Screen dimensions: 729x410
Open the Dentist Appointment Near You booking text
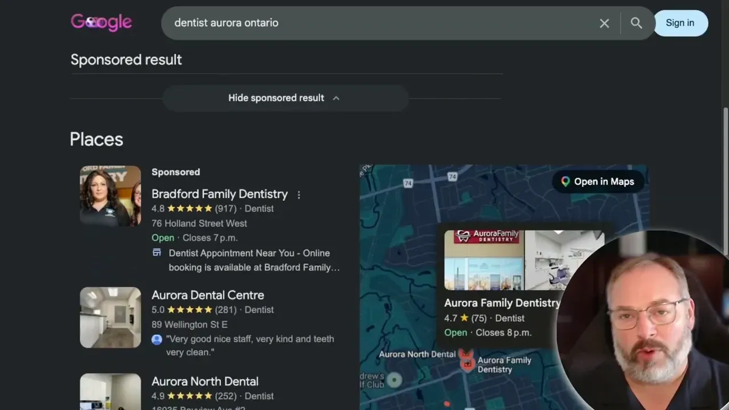point(254,260)
